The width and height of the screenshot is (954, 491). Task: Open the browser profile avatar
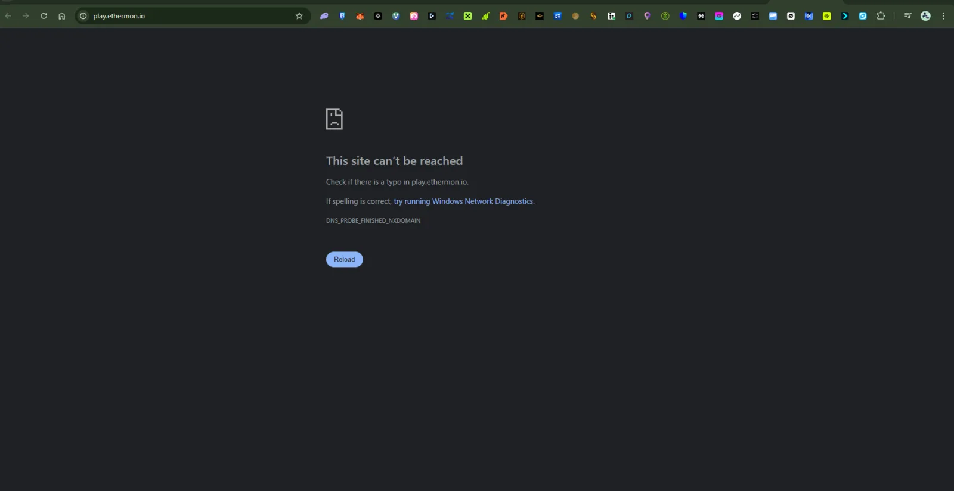tap(925, 16)
